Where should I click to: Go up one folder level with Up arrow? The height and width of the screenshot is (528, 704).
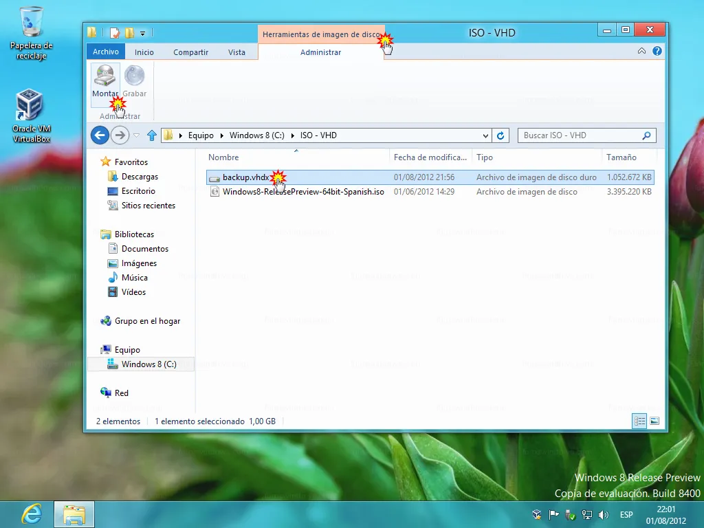152,135
